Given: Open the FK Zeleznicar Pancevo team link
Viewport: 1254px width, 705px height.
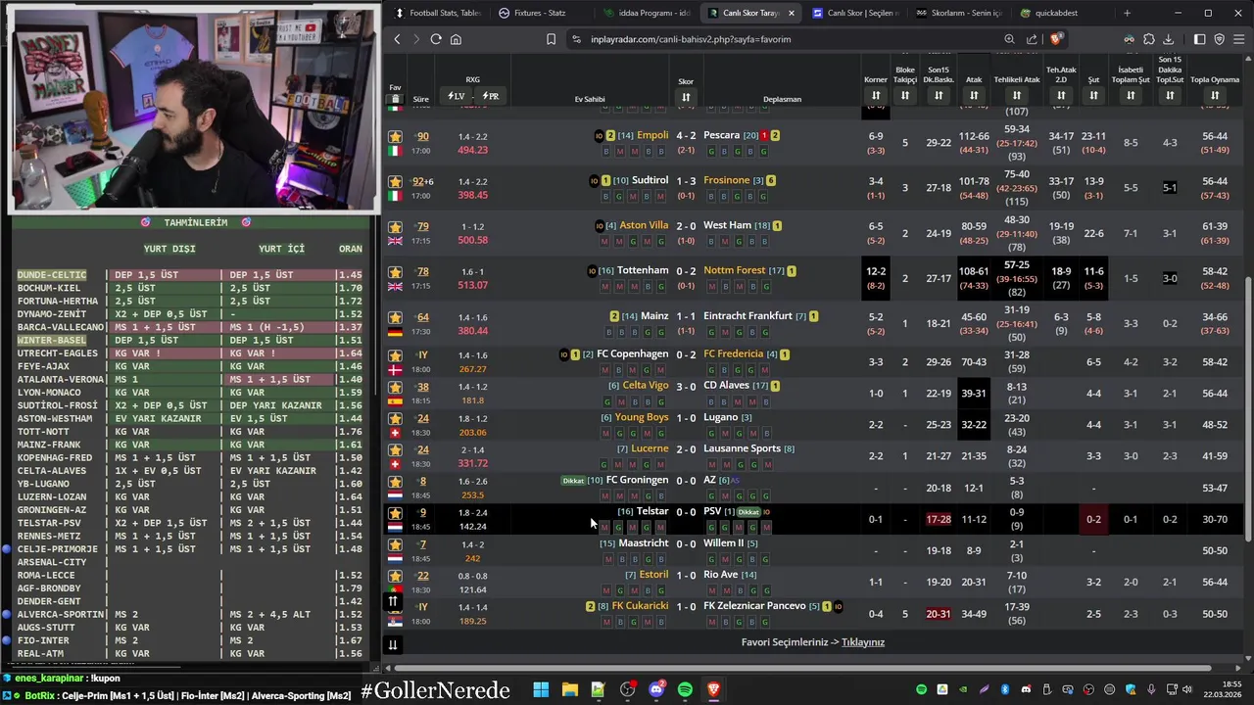Looking at the screenshot, I should [754, 606].
